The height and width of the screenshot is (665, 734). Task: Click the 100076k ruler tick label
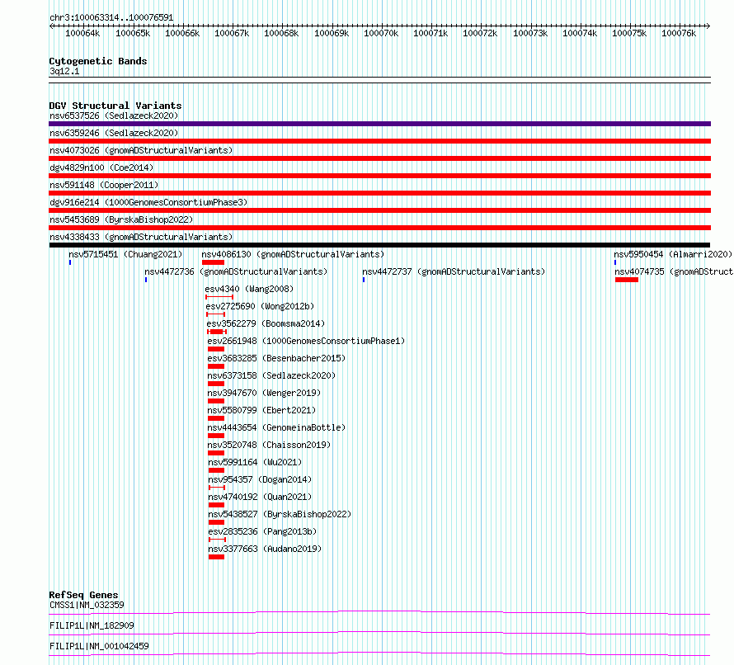[x=679, y=33]
